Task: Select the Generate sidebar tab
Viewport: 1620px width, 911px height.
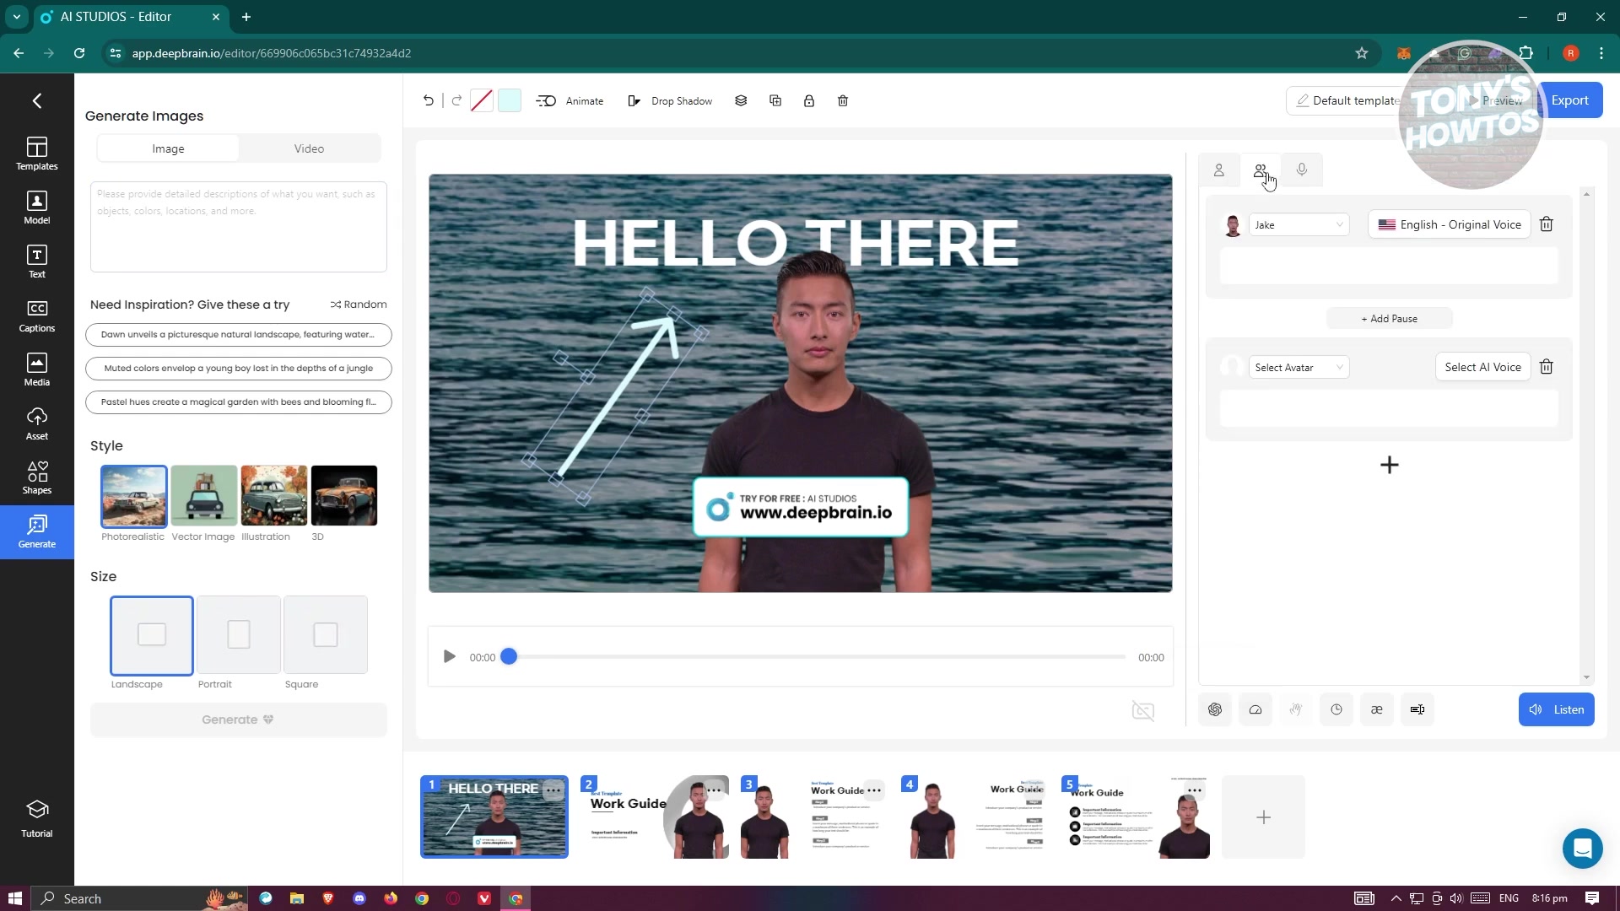Action: pyautogui.click(x=36, y=531)
